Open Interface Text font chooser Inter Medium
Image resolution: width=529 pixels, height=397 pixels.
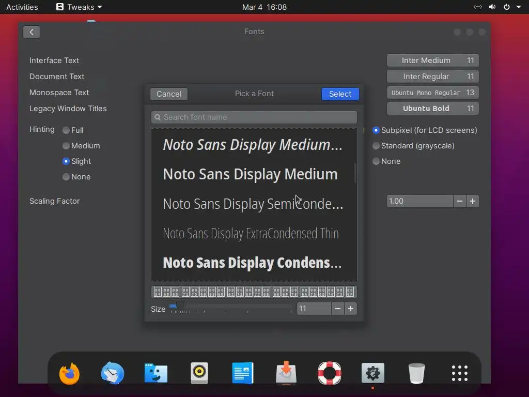[x=432, y=60]
